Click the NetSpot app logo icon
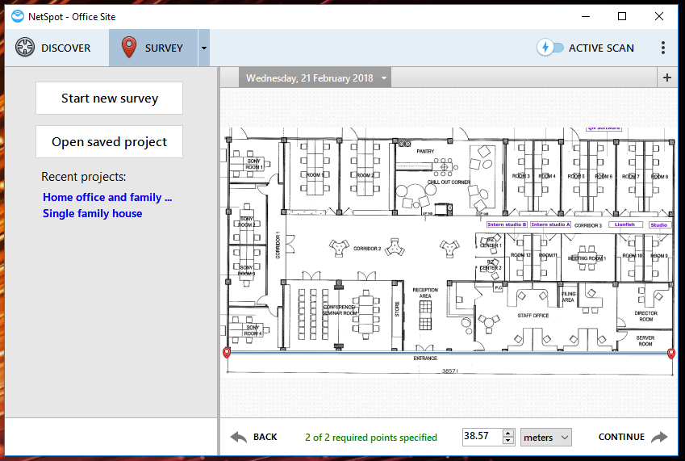The image size is (685, 461). click(18, 17)
